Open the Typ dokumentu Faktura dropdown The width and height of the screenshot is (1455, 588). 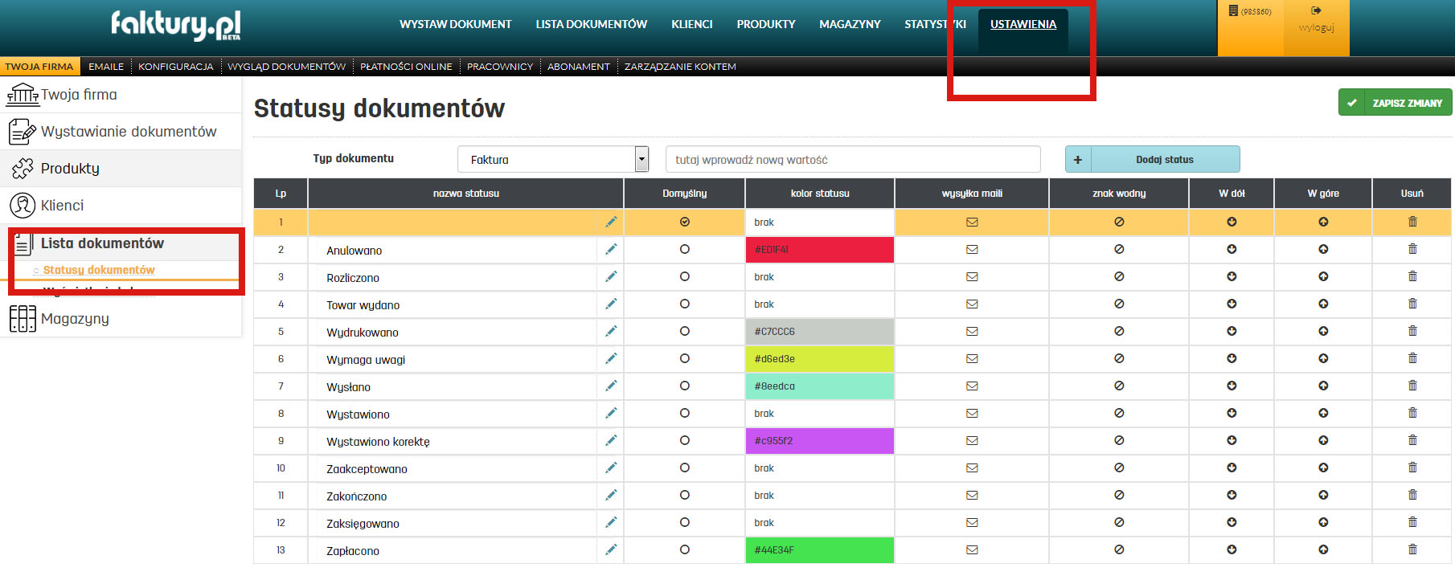coord(553,159)
